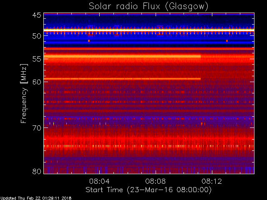This screenshot has height=200, width=267.
Task: Click the 45 frequency tick label
Action: (37, 15)
